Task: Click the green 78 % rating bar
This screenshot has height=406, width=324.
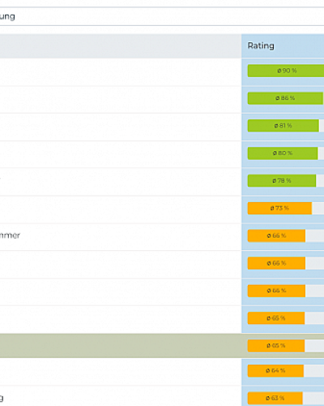Action: pos(282,180)
